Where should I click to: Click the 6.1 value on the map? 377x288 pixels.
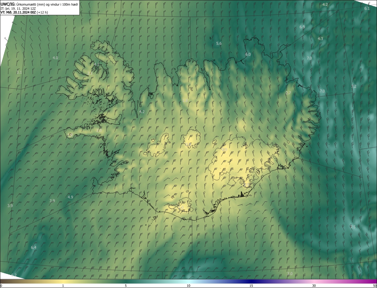[x=367, y=8]
